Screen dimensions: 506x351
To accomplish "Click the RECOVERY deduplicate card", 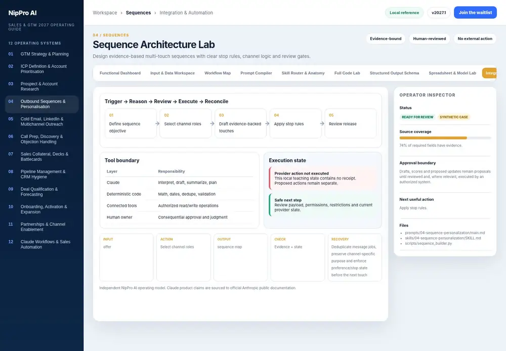I will coord(355,257).
